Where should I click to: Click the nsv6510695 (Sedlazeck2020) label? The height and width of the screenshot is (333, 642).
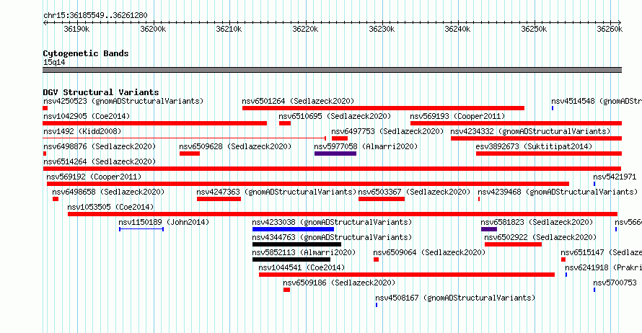(335, 116)
